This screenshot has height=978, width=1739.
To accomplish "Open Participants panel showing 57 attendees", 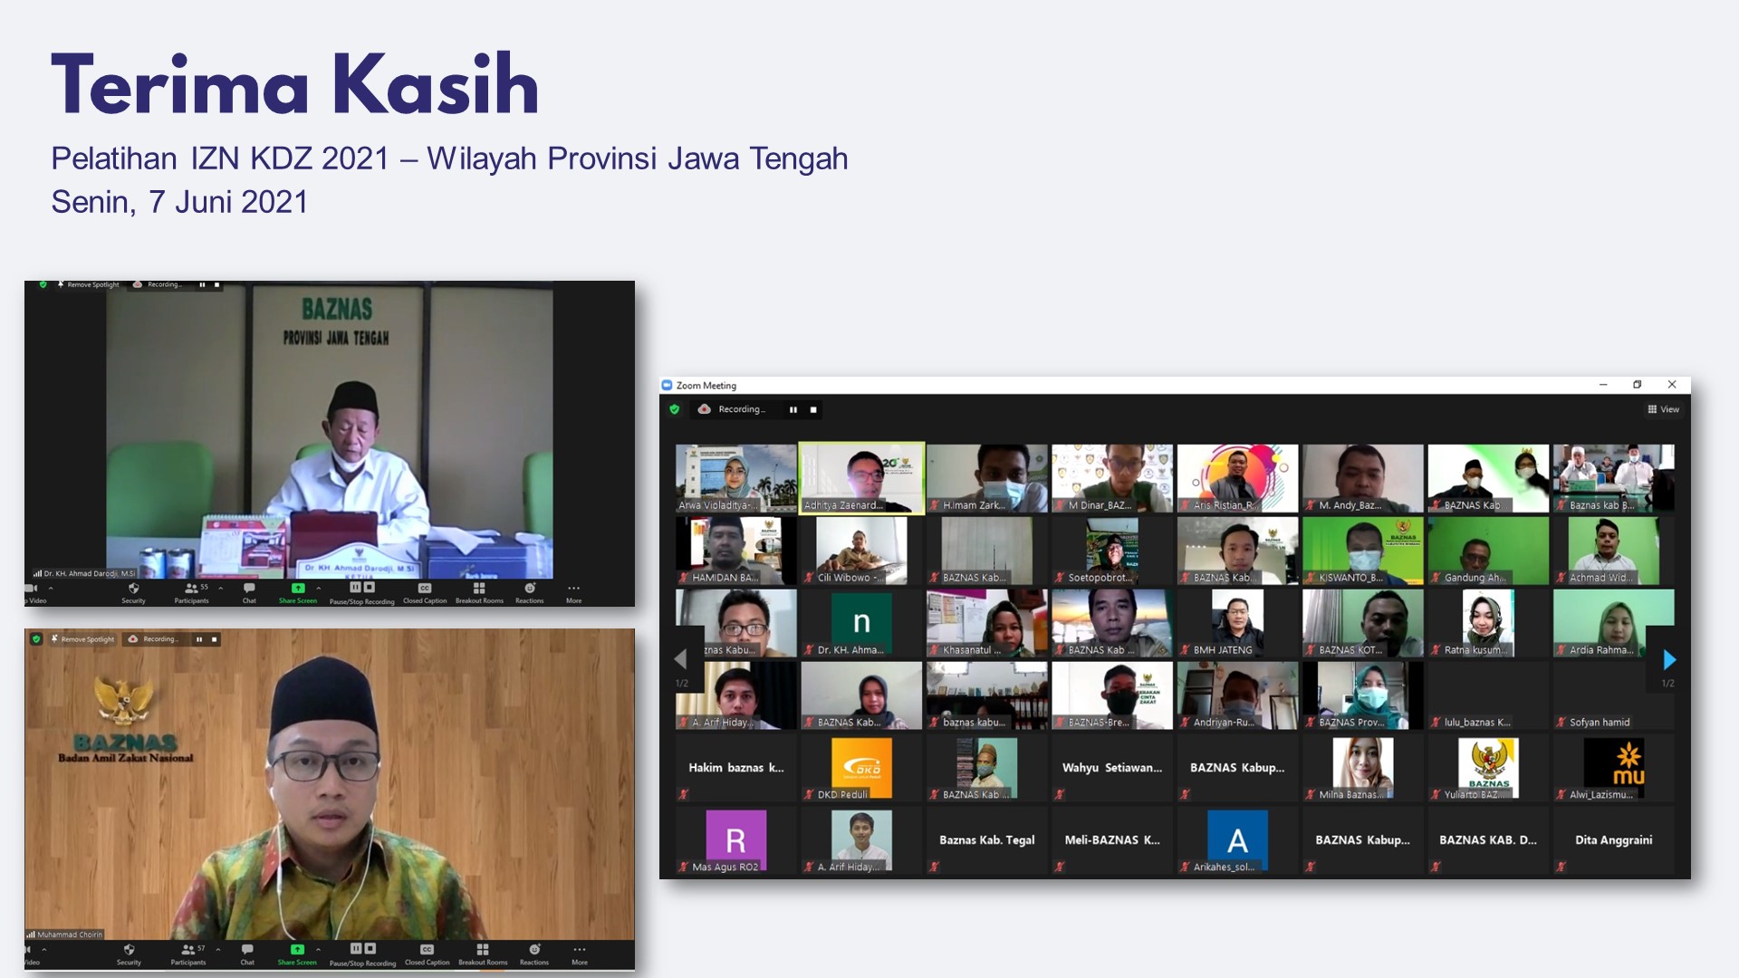I will tap(188, 951).
